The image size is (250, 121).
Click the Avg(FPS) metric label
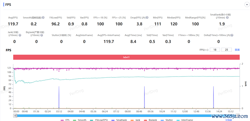[x=13, y=18]
